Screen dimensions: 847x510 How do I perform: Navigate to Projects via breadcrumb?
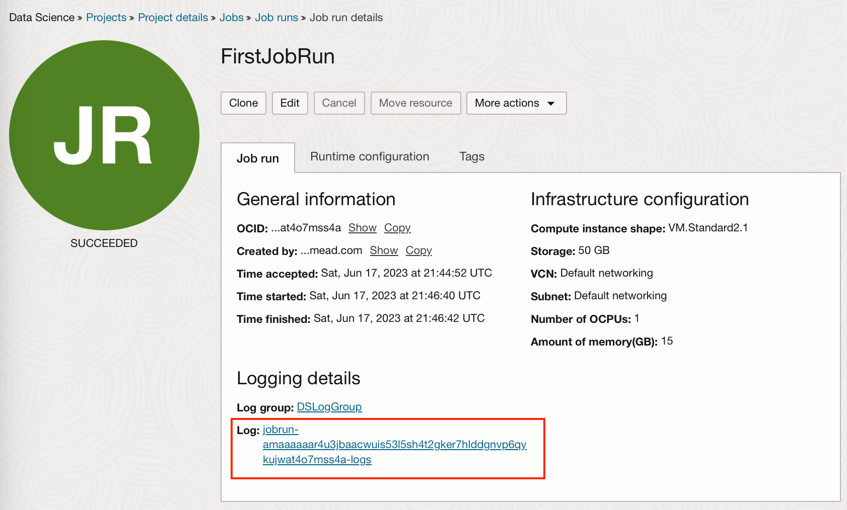[106, 17]
